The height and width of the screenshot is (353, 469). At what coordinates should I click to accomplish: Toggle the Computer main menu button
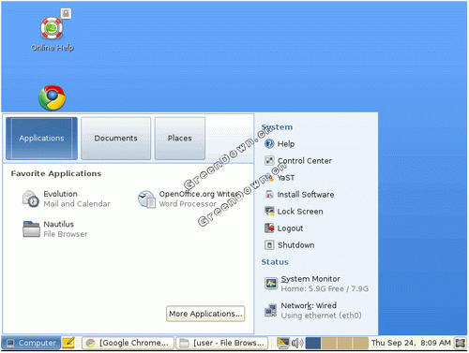coord(31,343)
